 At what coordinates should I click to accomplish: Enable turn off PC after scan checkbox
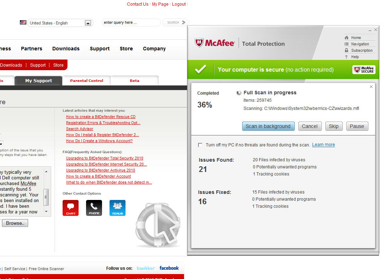point(200,145)
